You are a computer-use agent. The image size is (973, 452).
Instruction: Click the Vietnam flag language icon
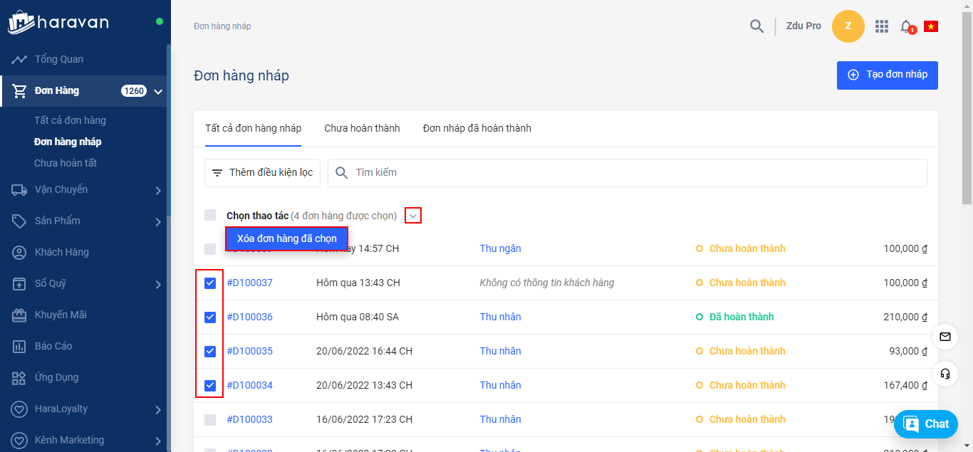(930, 26)
